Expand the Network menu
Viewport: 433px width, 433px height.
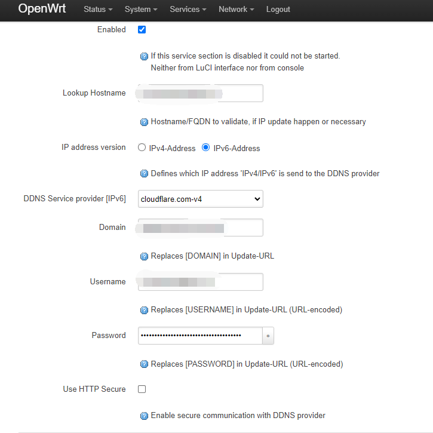[236, 10]
